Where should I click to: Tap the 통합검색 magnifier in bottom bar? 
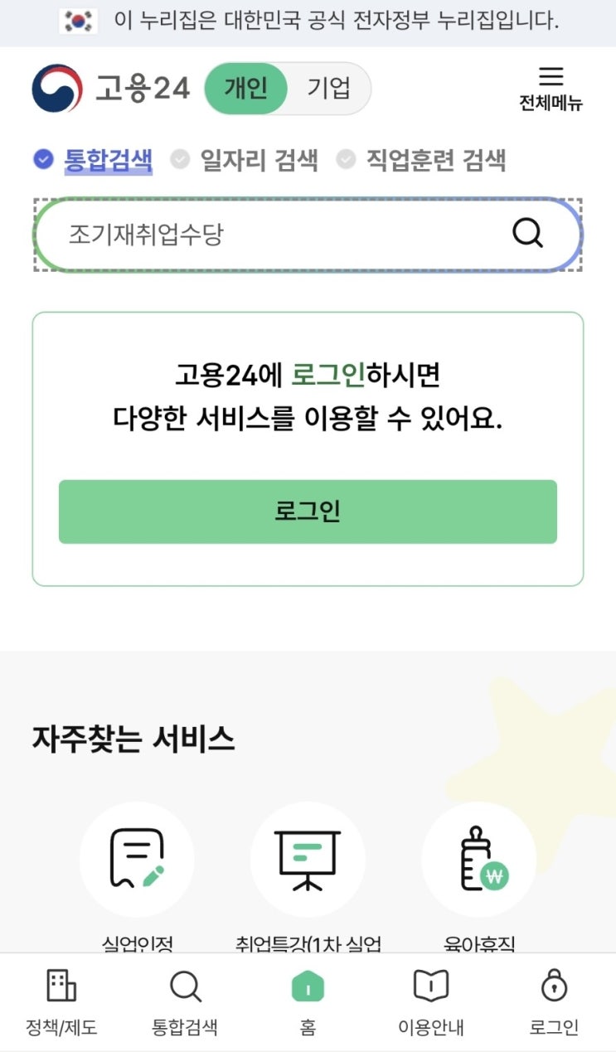click(185, 987)
